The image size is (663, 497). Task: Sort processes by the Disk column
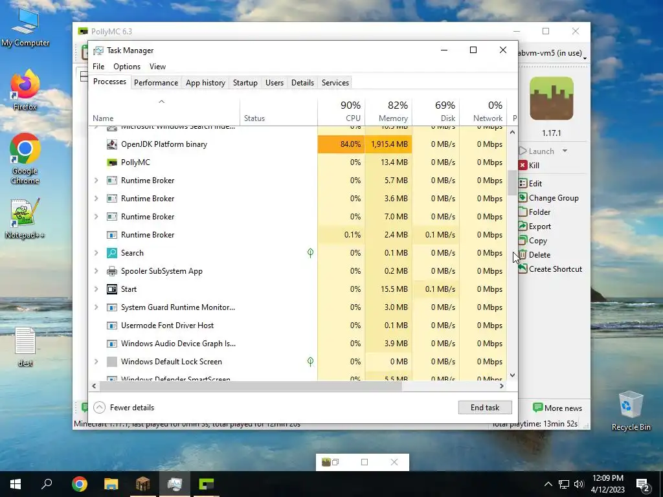436,111
